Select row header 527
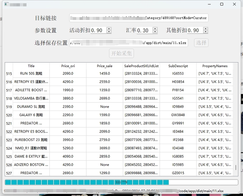The image size is (243, 196). pyautogui.click(x=9, y=173)
